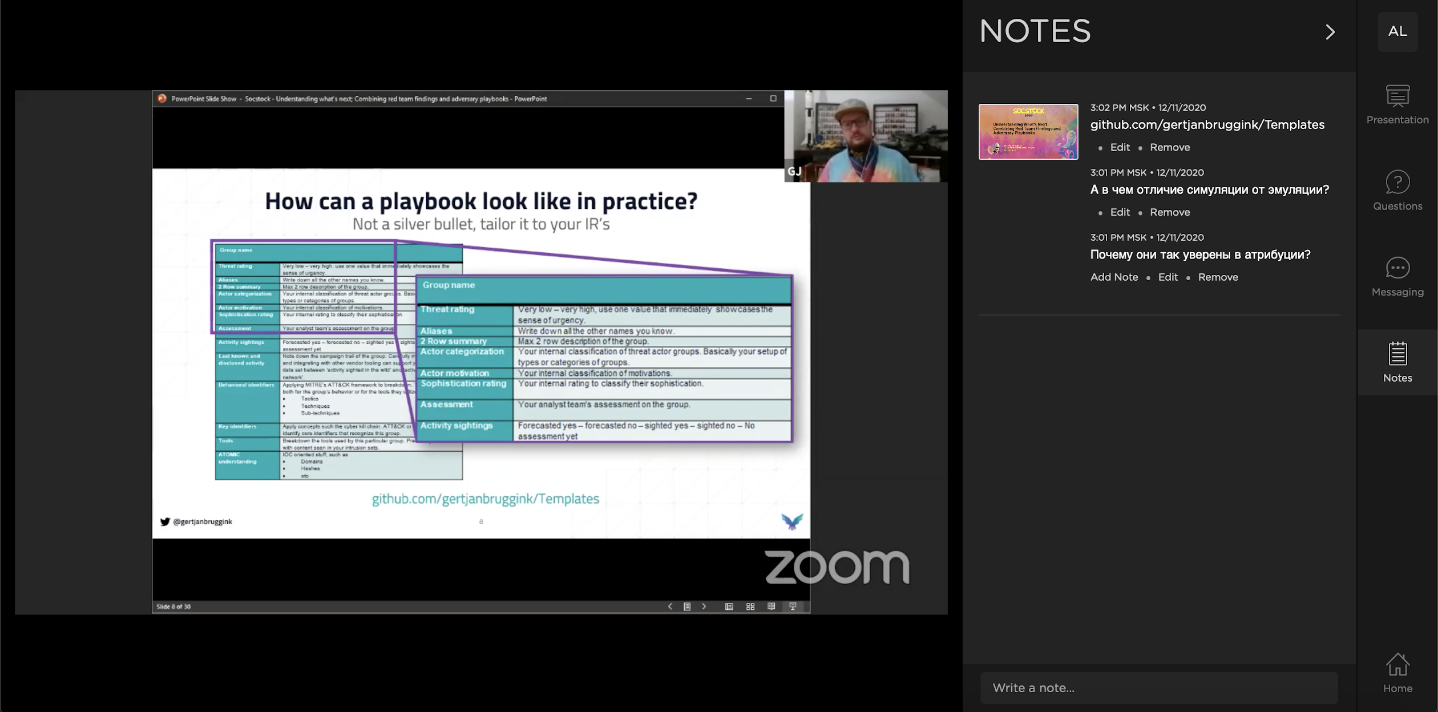This screenshot has width=1438, height=712.
Task: Remove the атрибуции note
Action: click(x=1218, y=277)
